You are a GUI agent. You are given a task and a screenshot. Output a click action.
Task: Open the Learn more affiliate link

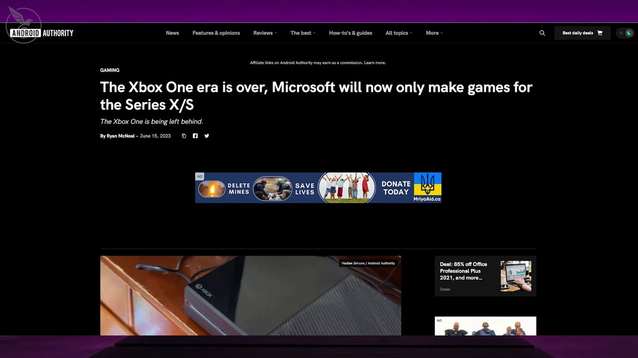375,63
